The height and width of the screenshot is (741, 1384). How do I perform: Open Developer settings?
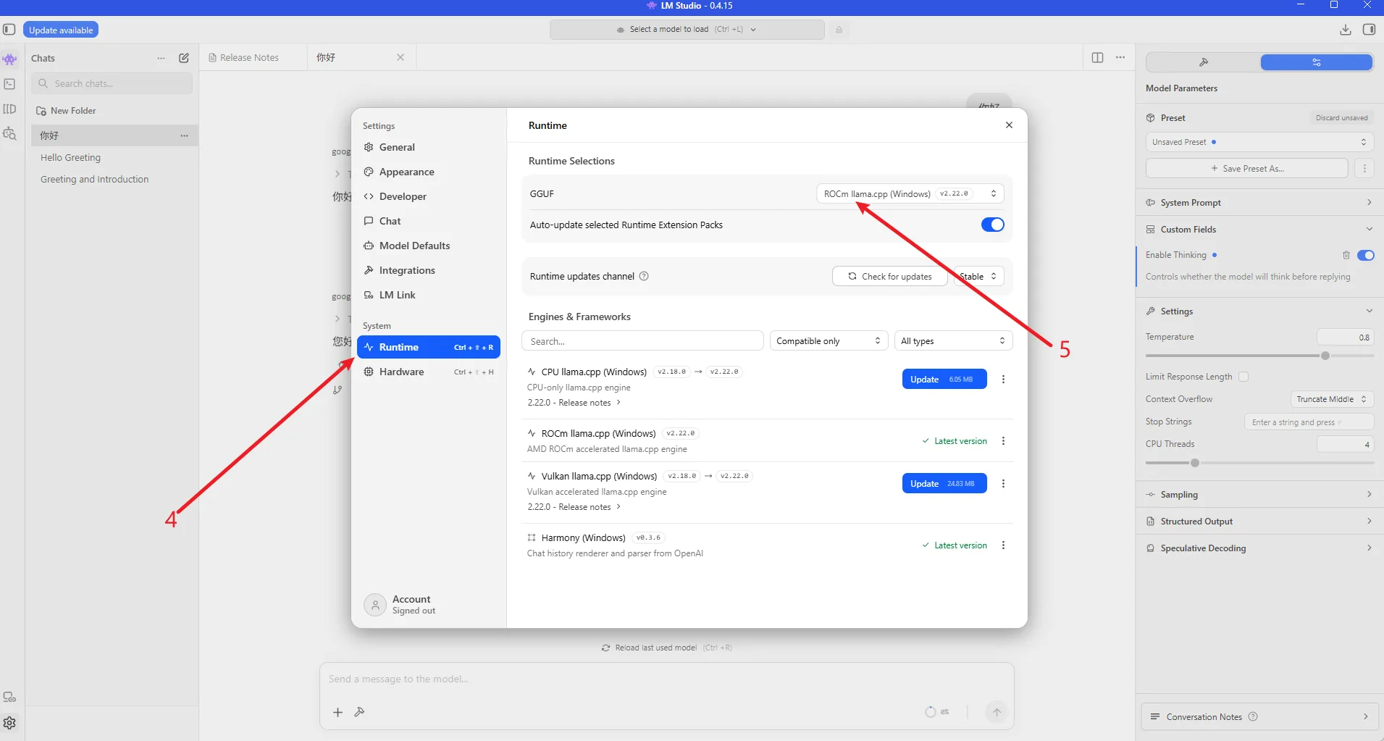[429, 196]
